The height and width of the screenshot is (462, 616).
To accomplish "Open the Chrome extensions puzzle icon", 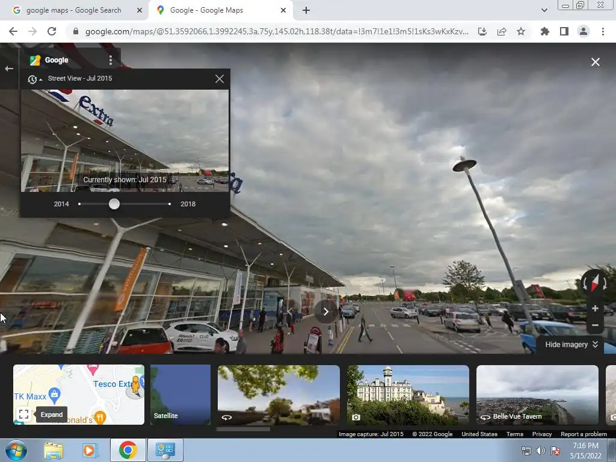I will 545,31.
